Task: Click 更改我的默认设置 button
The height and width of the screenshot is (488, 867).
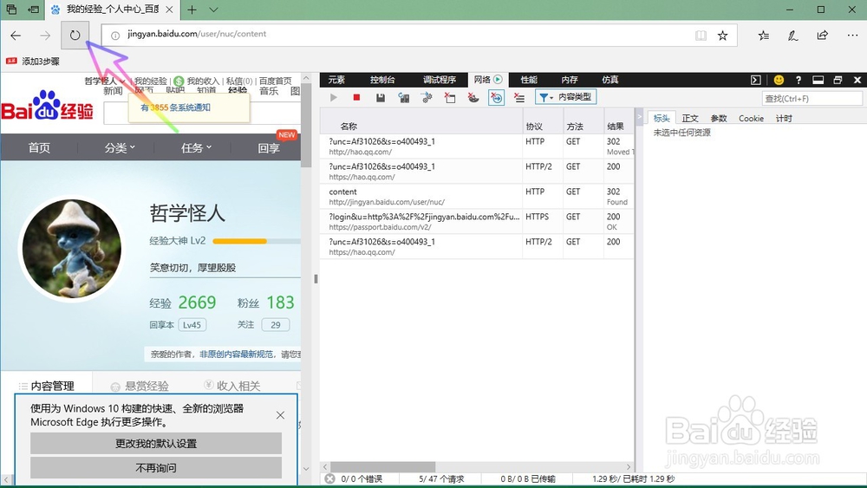Action: click(x=156, y=443)
